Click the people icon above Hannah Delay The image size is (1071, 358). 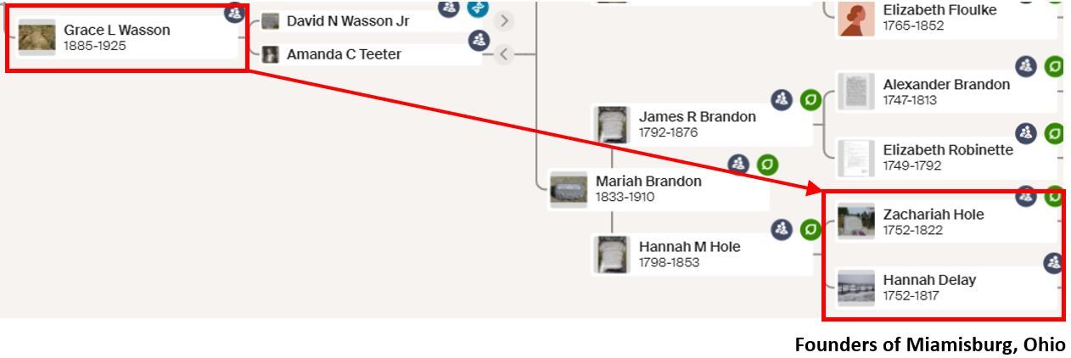pyautogui.click(x=1054, y=263)
